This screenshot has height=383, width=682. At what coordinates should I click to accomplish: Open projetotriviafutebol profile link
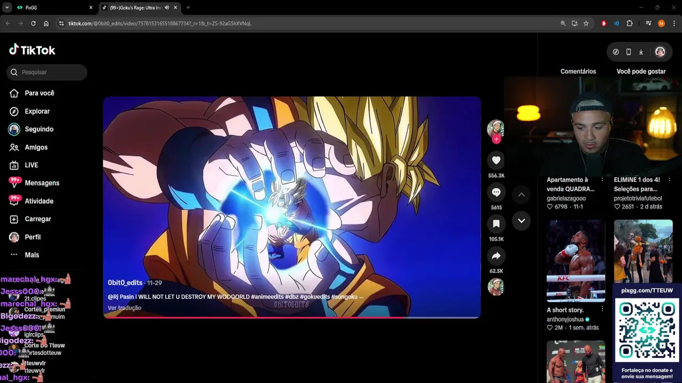click(638, 198)
